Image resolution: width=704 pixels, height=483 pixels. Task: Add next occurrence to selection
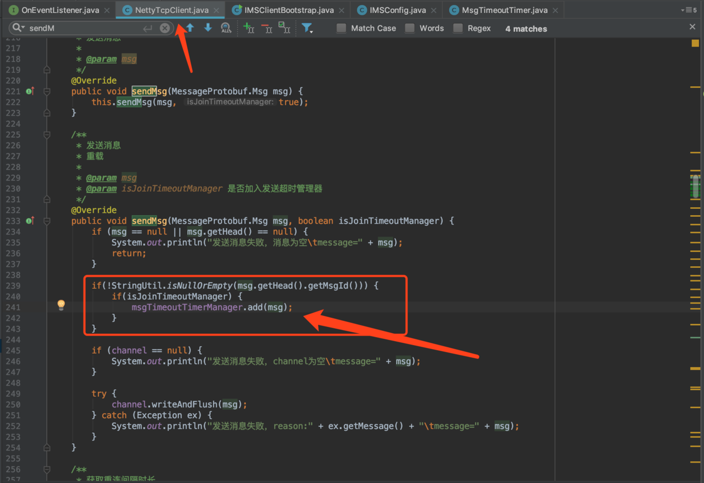click(250, 27)
